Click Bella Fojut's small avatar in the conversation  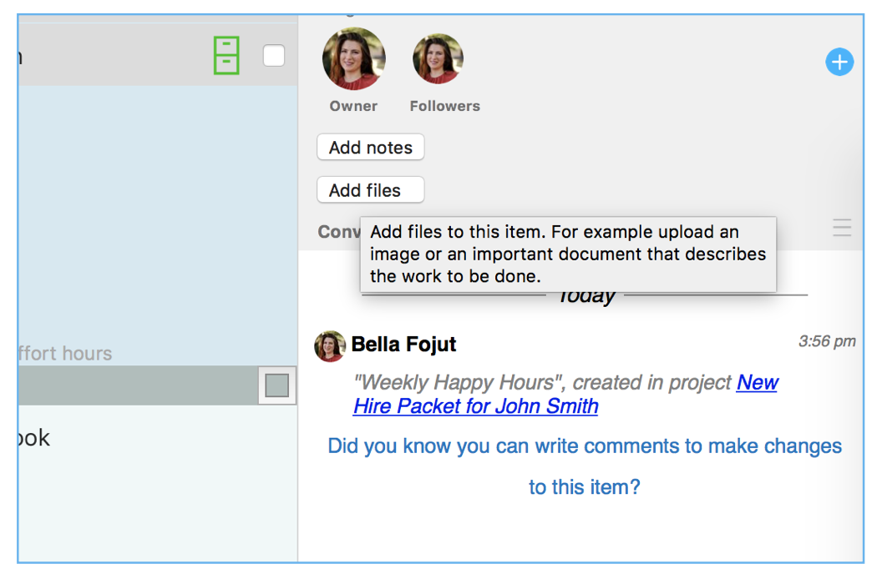pos(330,345)
